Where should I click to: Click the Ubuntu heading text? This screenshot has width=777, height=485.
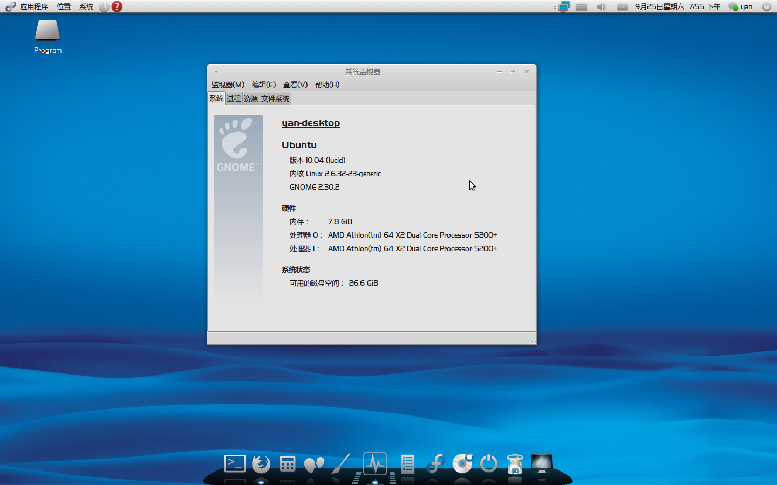(x=299, y=145)
